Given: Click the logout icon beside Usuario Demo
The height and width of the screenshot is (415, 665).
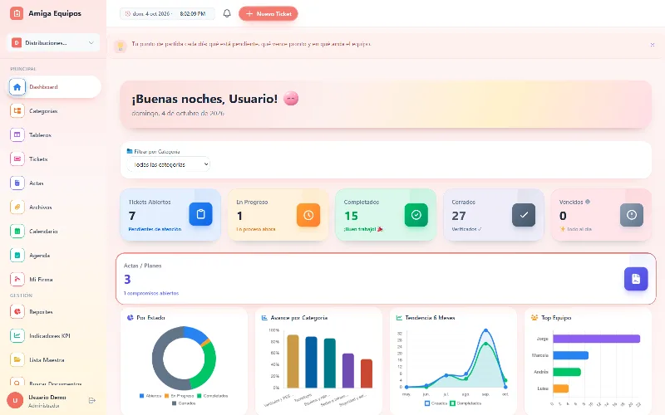Looking at the screenshot, I should click(92, 400).
